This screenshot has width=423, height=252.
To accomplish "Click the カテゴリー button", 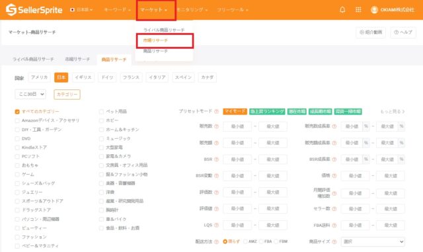I will point(67,95).
